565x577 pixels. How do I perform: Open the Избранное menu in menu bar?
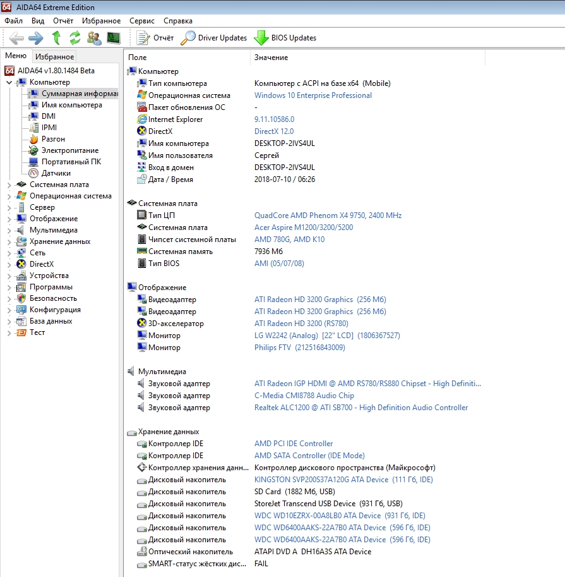(102, 21)
